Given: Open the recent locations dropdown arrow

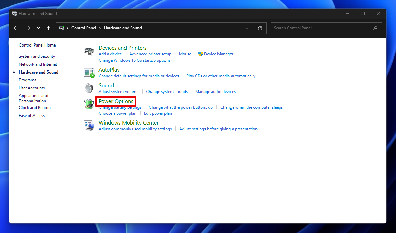Looking at the screenshot, I should [38, 28].
